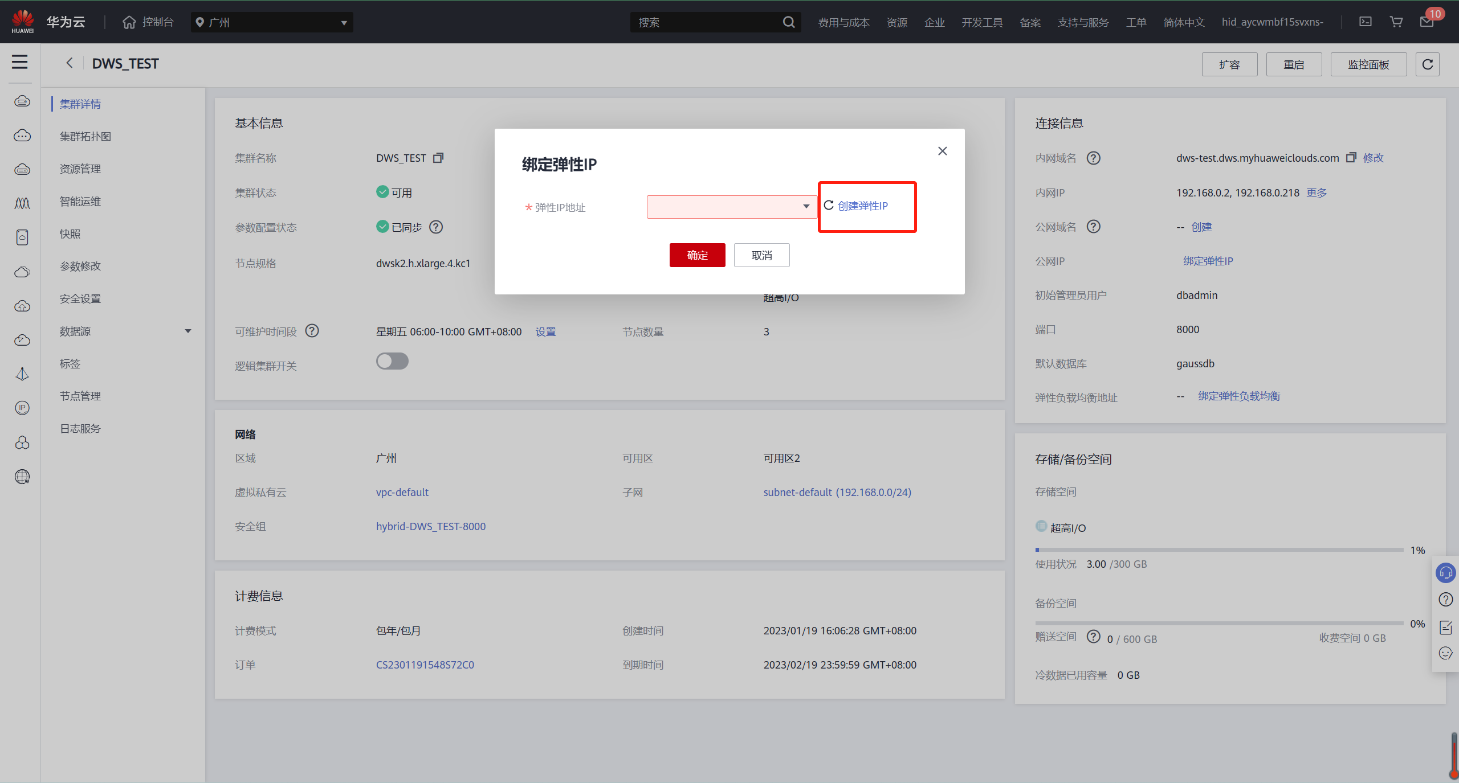This screenshot has height=783, width=1459.
Task: Select 快照 in the side menu
Action: pos(70,233)
